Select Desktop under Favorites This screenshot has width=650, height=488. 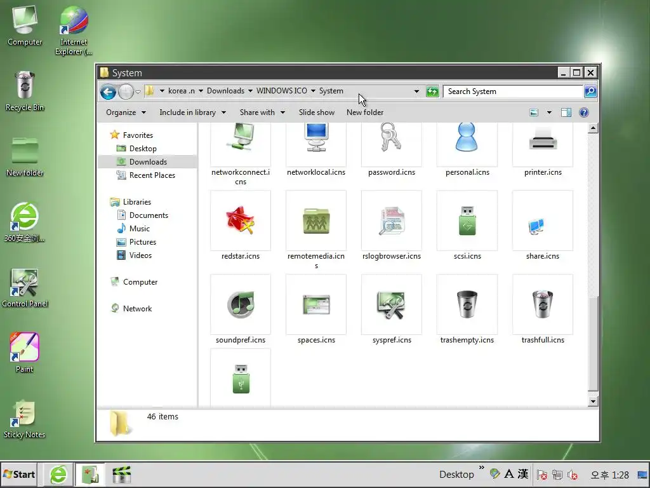point(143,149)
